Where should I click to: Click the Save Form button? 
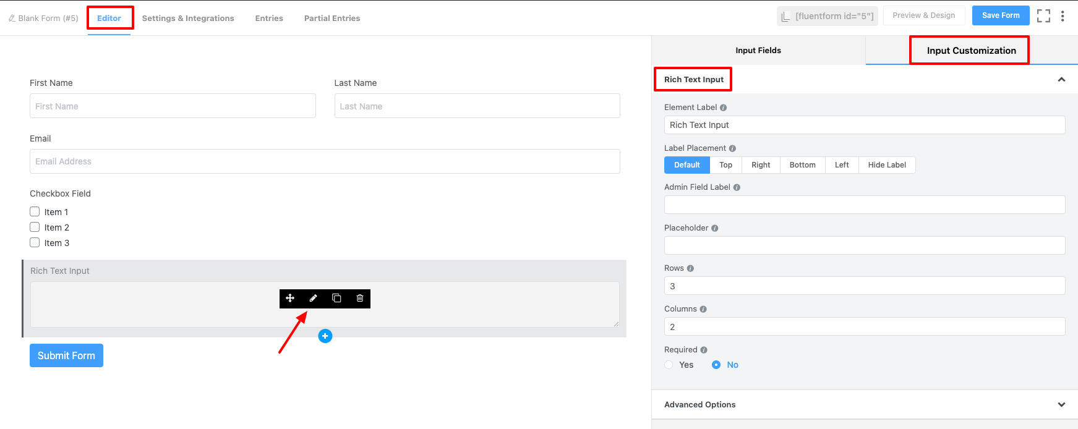(x=1000, y=15)
